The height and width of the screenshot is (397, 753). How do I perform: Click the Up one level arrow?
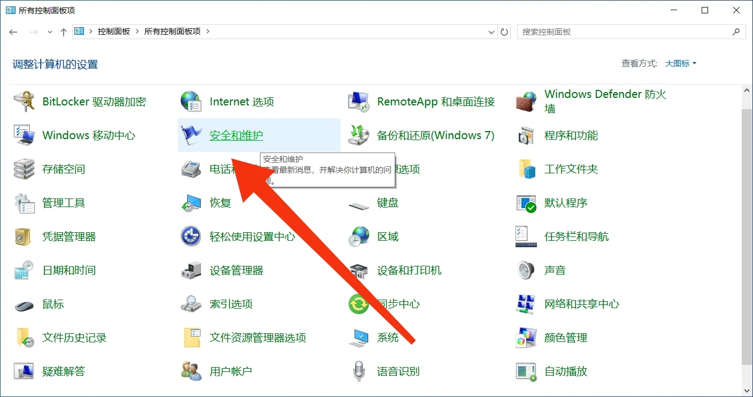click(64, 32)
